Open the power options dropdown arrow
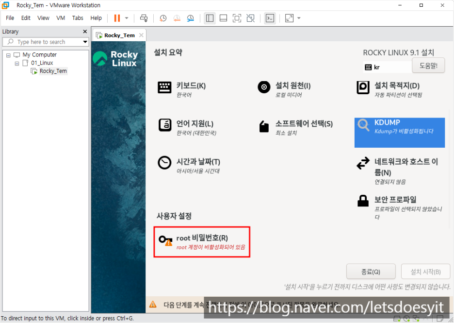The width and height of the screenshot is (454, 323). (127, 18)
